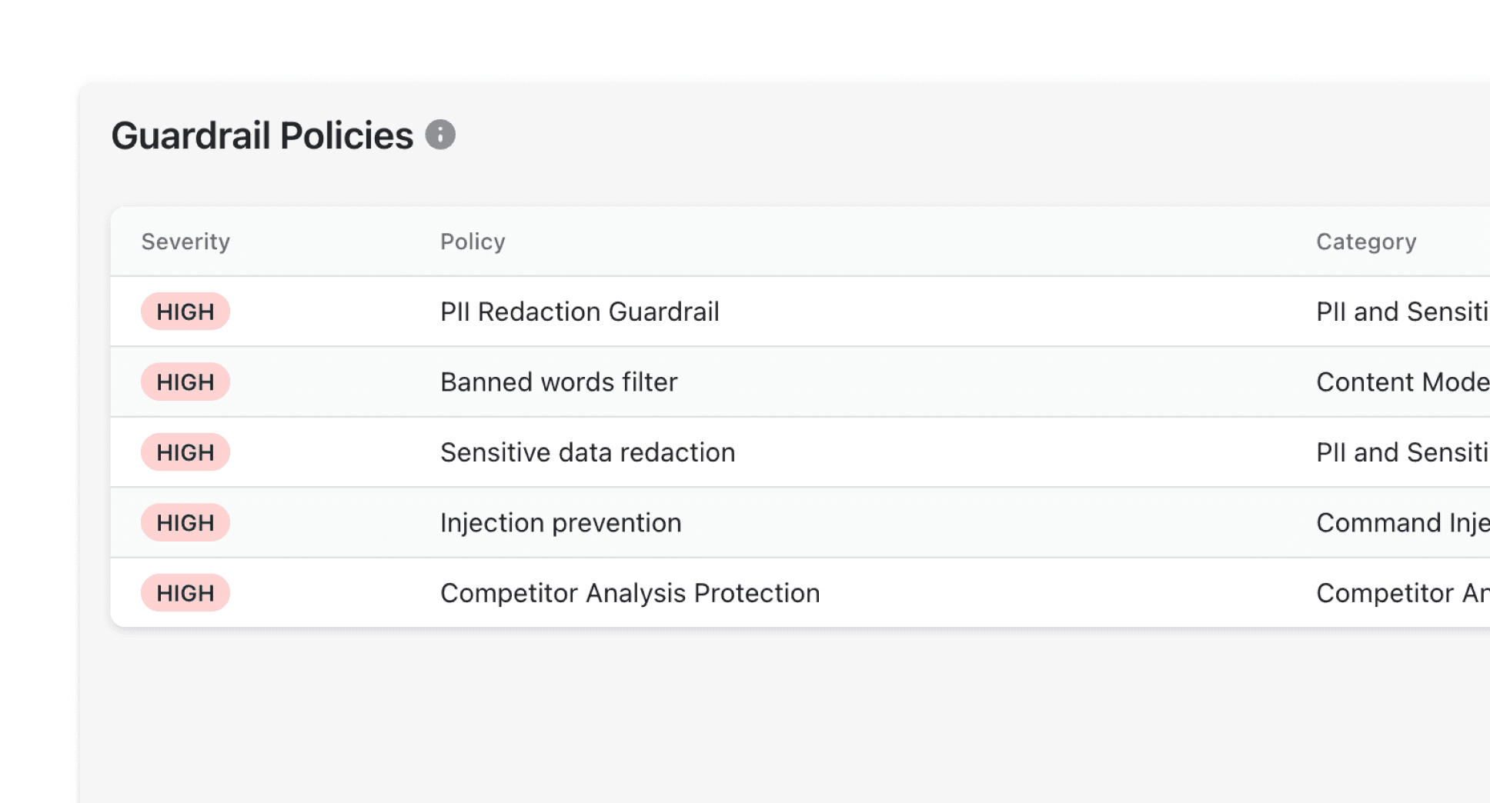Screen dimensions: 1490x803
Task: Open the Banned words filter policy
Action: pos(559,382)
